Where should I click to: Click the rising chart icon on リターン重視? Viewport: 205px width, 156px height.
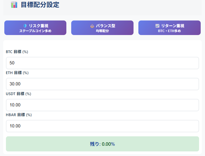[158, 26]
